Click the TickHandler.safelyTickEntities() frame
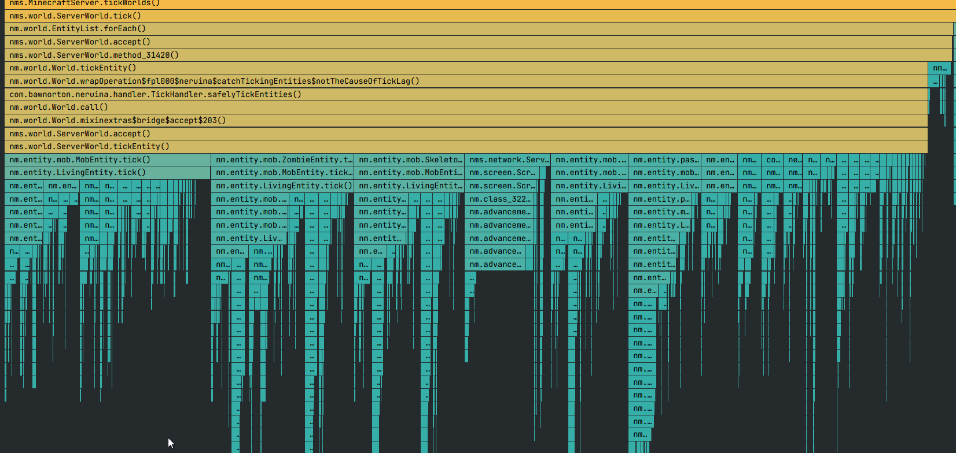Screen dimensions: 956x453 pos(466,94)
